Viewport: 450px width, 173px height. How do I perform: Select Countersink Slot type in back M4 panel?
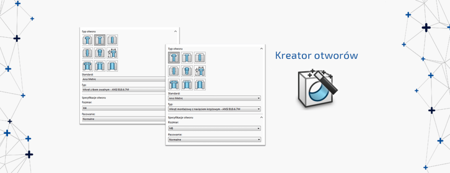click(x=100, y=66)
